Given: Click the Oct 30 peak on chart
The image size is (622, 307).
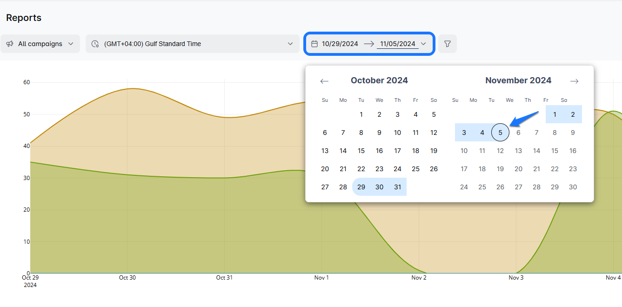Looking at the screenshot, I should tap(133, 88).
